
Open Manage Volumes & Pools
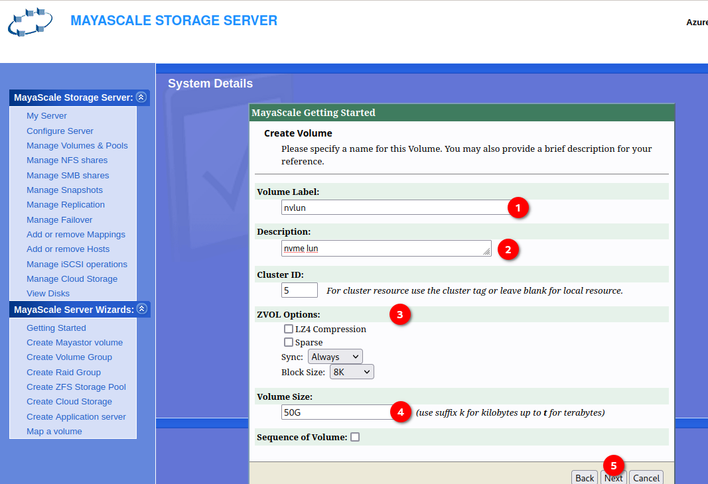tap(77, 146)
